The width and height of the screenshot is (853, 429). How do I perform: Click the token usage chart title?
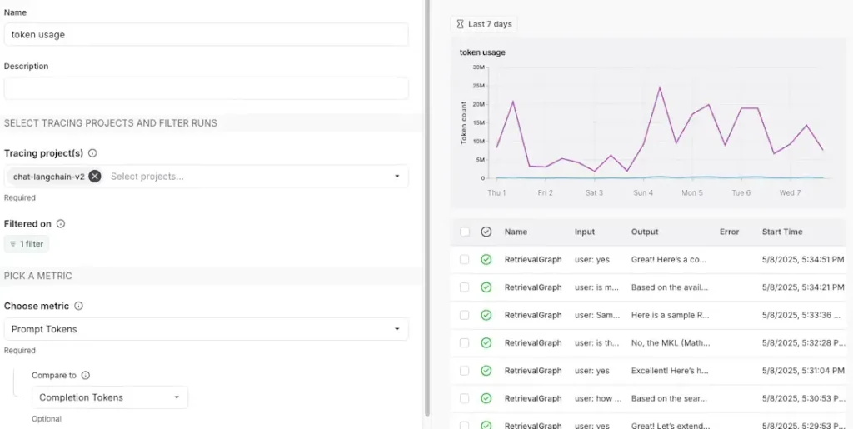[x=482, y=52]
